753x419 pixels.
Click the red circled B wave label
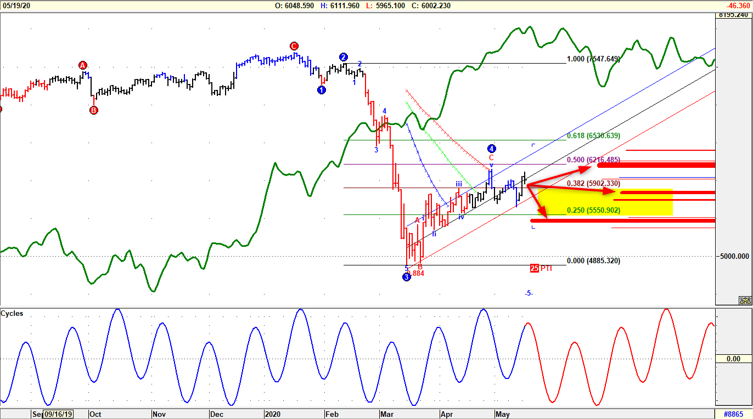(x=93, y=109)
